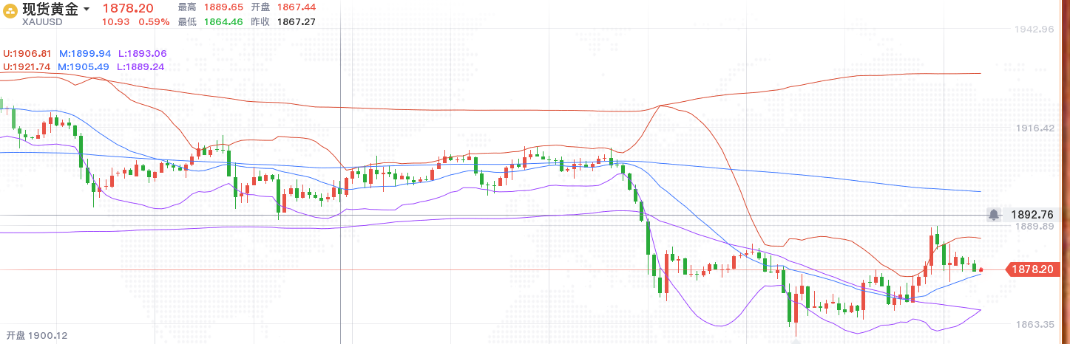Expand the 现货黄金 symbol dropdown arrow
This screenshot has width=1070, height=344.
(x=87, y=10)
